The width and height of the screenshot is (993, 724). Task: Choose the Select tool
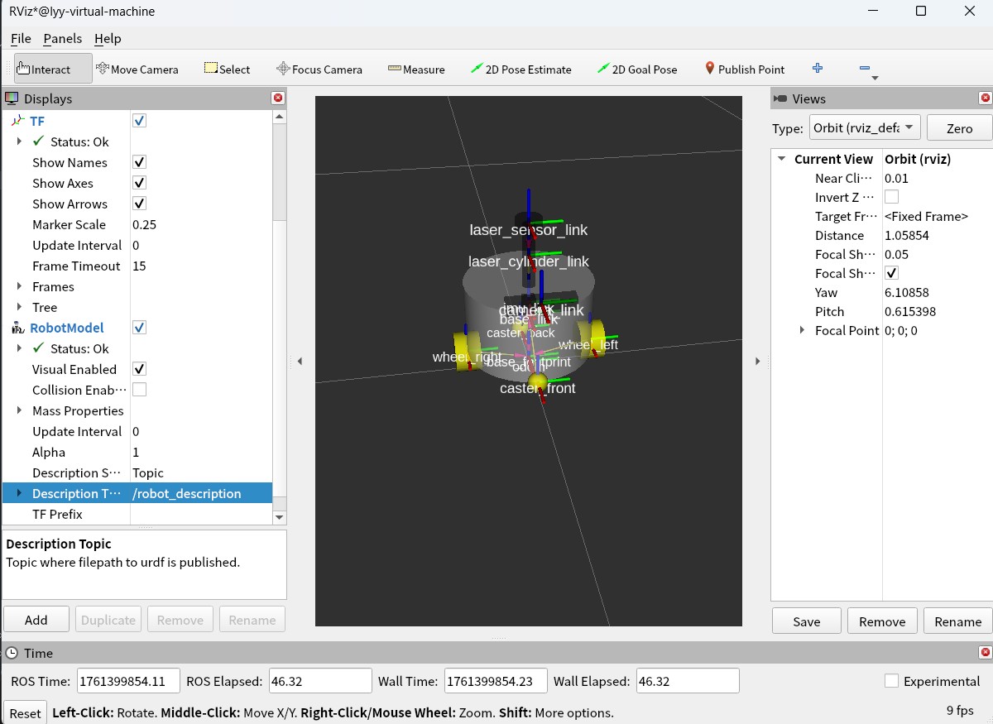click(227, 69)
